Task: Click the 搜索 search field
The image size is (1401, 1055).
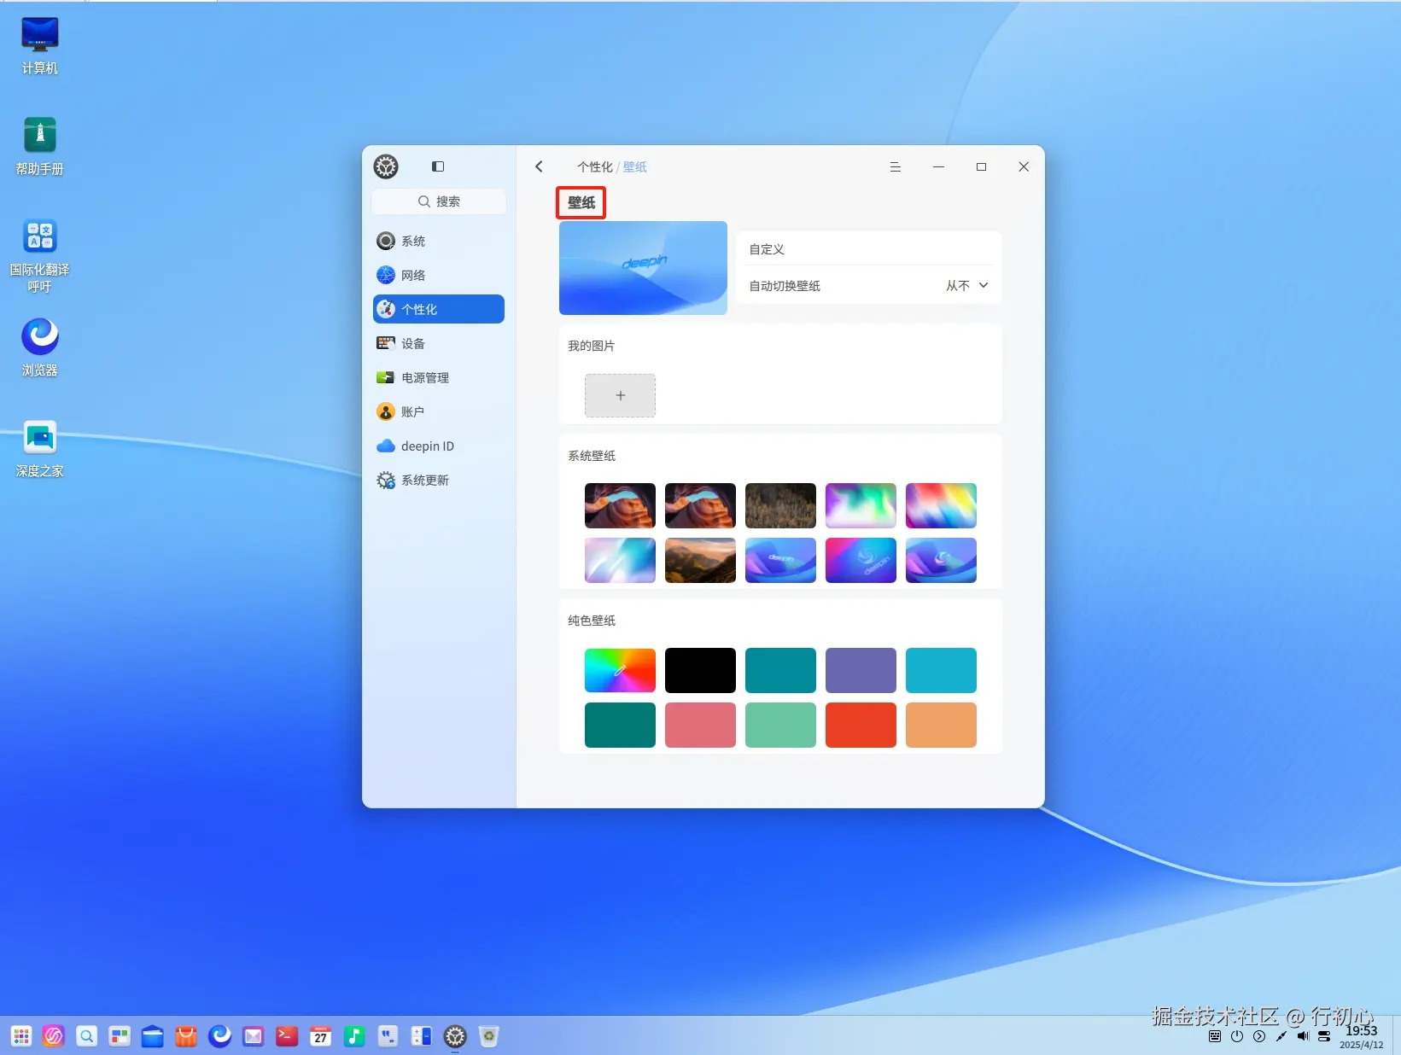Action: pos(439,201)
